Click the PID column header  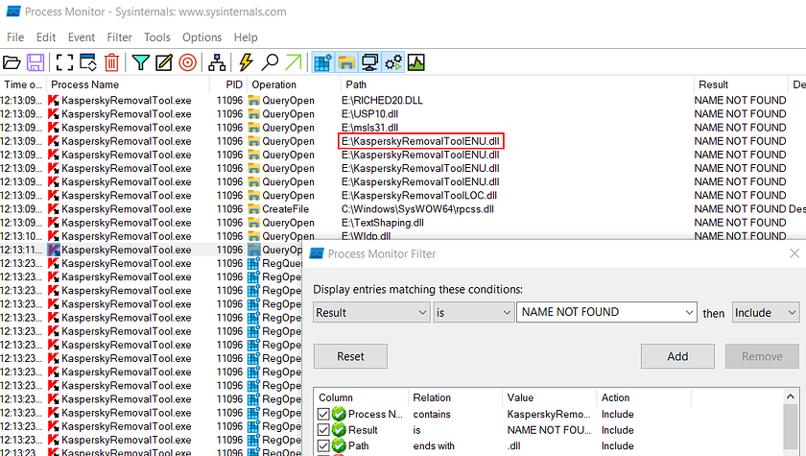227,84
